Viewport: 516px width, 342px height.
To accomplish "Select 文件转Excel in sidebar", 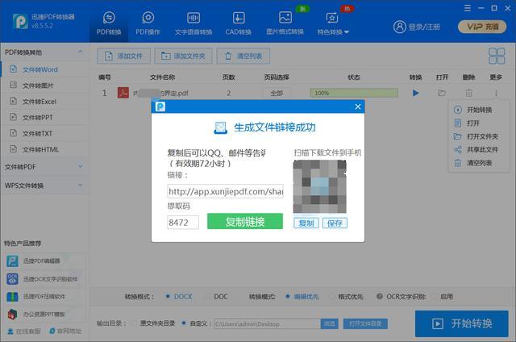I will click(x=40, y=102).
